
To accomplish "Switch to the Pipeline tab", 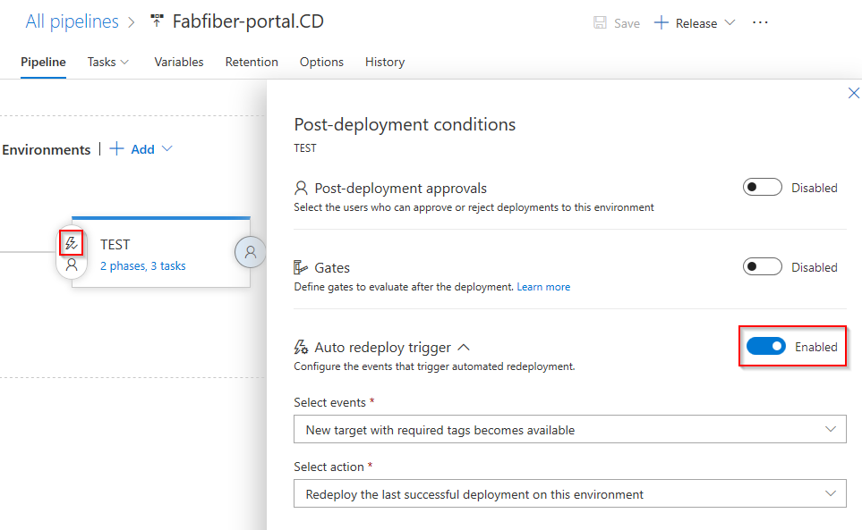I will pyautogui.click(x=44, y=62).
